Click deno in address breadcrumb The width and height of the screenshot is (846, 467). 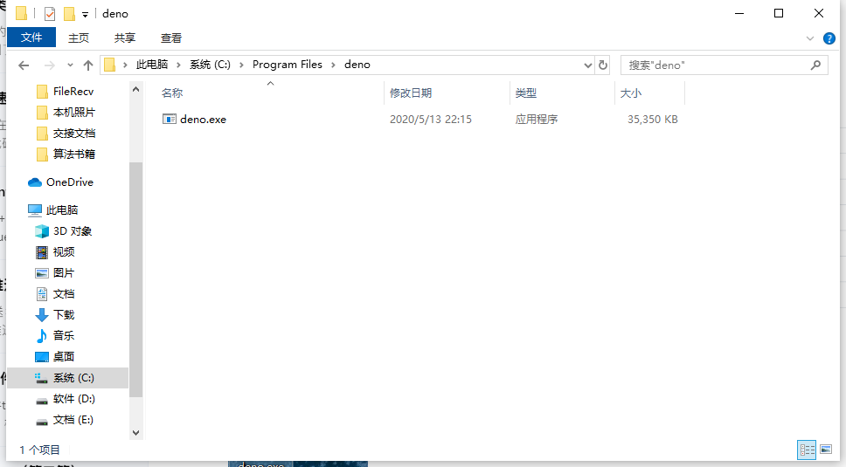point(357,65)
